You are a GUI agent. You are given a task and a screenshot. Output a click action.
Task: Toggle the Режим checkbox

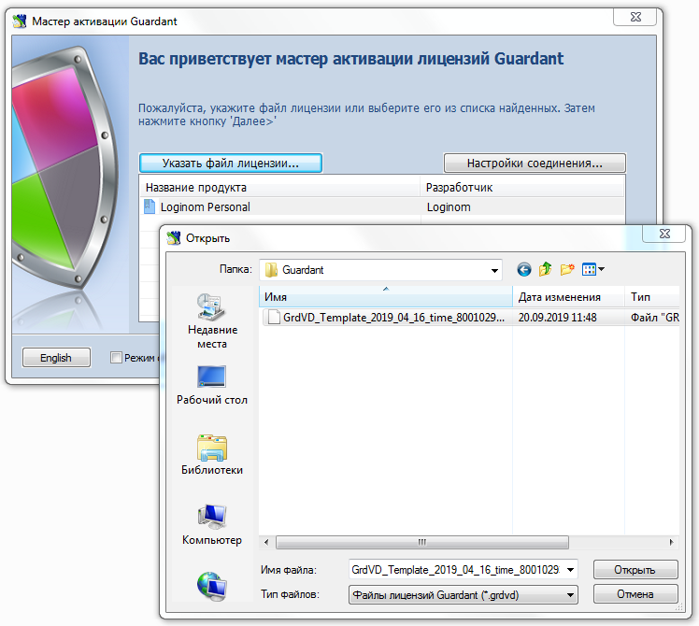click(116, 357)
